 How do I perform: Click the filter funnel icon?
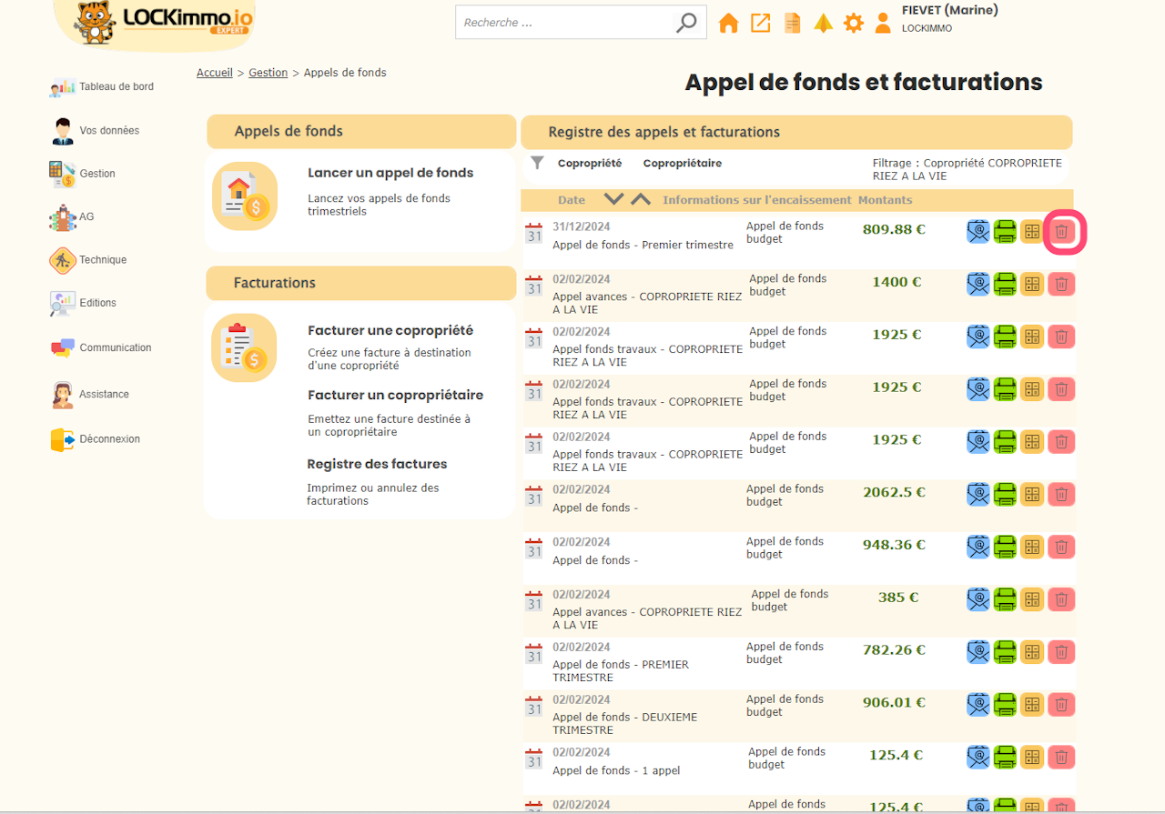pyautogui.click(x=538, y=163)
